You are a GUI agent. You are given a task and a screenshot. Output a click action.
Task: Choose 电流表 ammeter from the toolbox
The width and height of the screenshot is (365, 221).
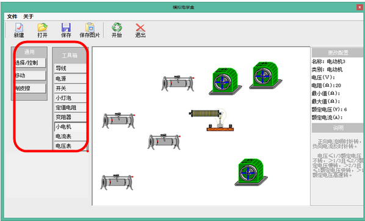[70, 137]
